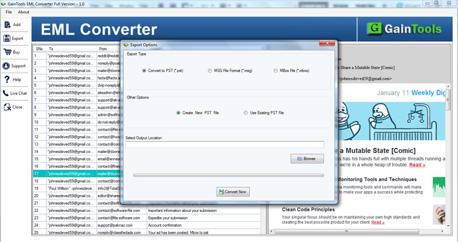
Task: Click the Browse button
Action: click(x=307, y=159)
